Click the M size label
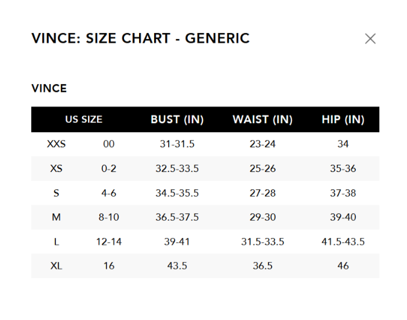The image size is (407, 320). (56, 217)
